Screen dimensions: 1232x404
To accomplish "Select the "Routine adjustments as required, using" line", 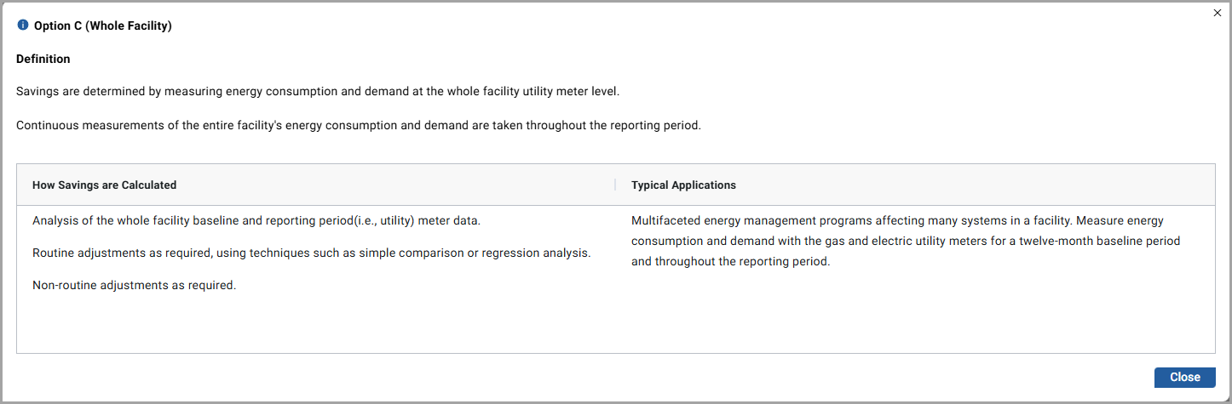I will (311, 253).
